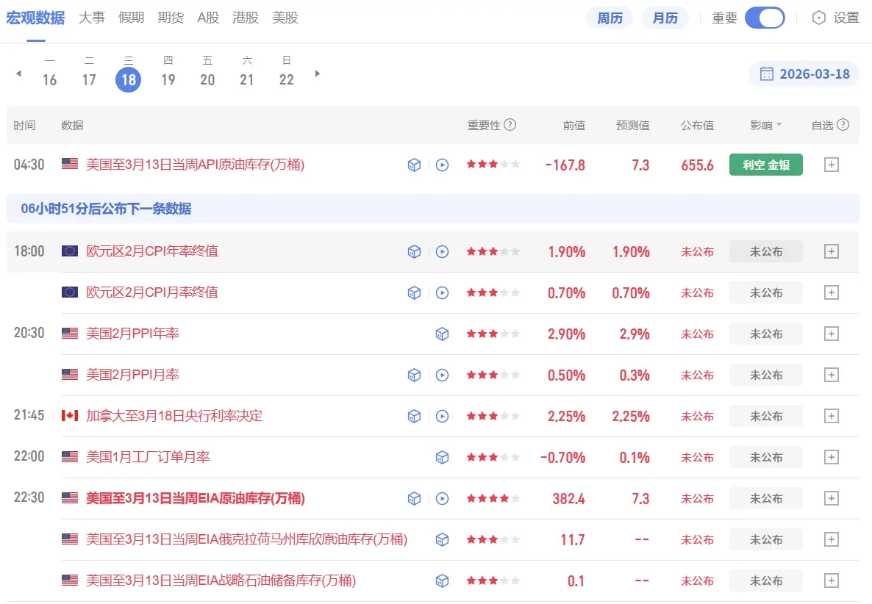The width and height of the screenshot is (872, 604).
Task: Add 美国2月PPI年率 to watchlist
Action: [832, 334]
